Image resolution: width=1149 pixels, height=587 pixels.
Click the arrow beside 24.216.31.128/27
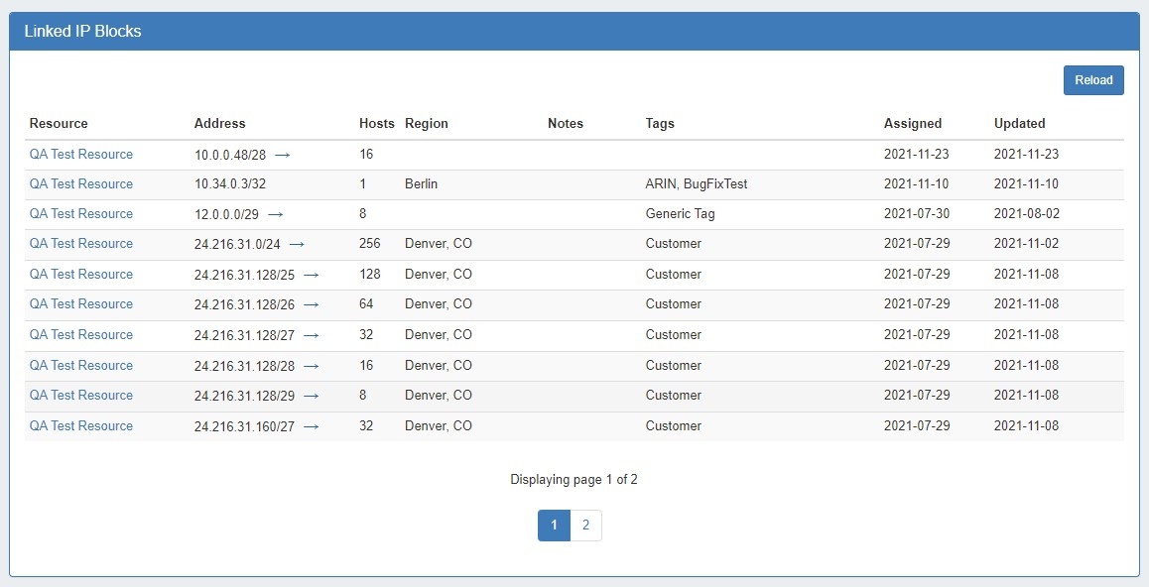[312, 335]
